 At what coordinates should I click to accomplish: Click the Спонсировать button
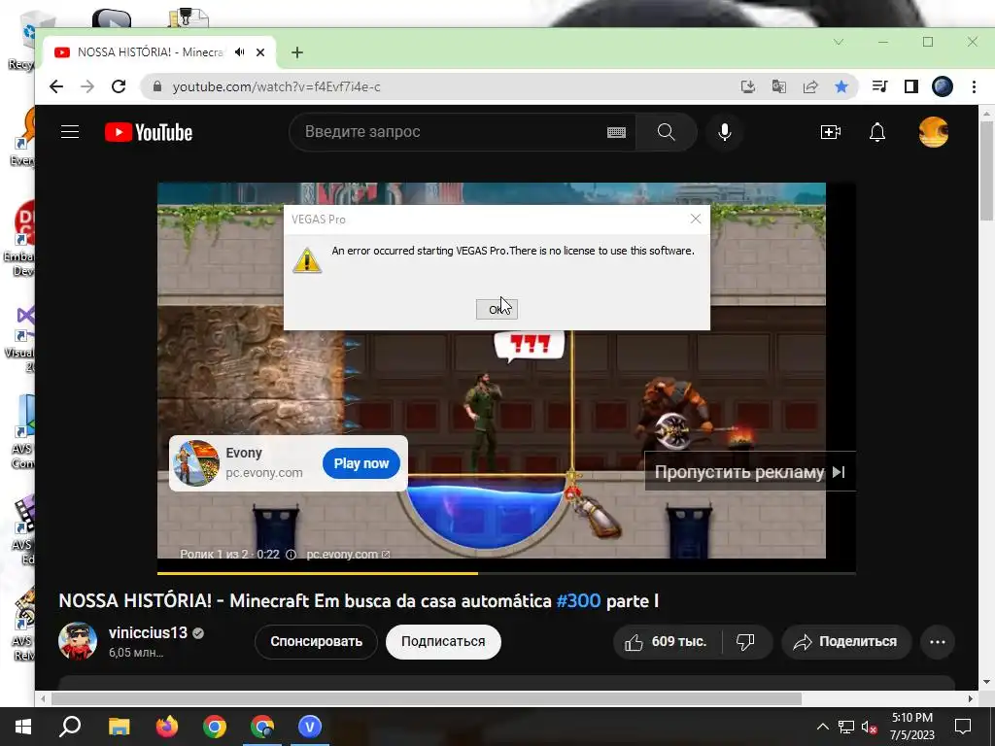click(316, 641)
